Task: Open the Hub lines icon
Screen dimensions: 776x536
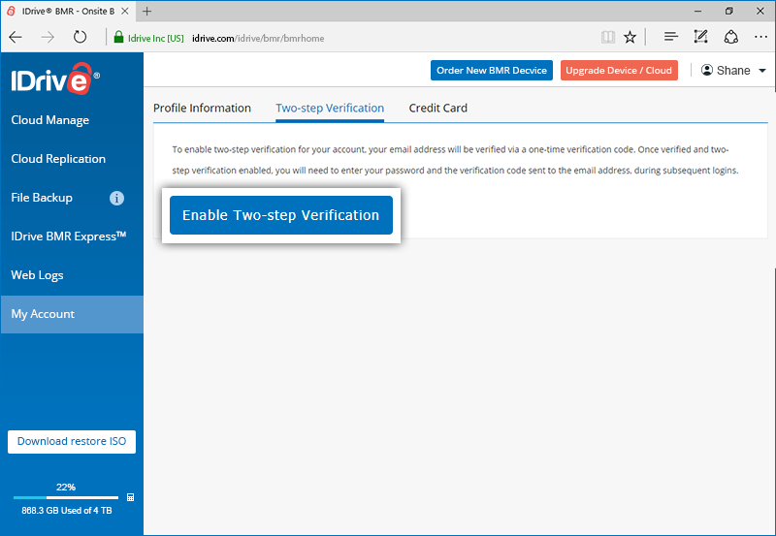Action: [670, 37]
